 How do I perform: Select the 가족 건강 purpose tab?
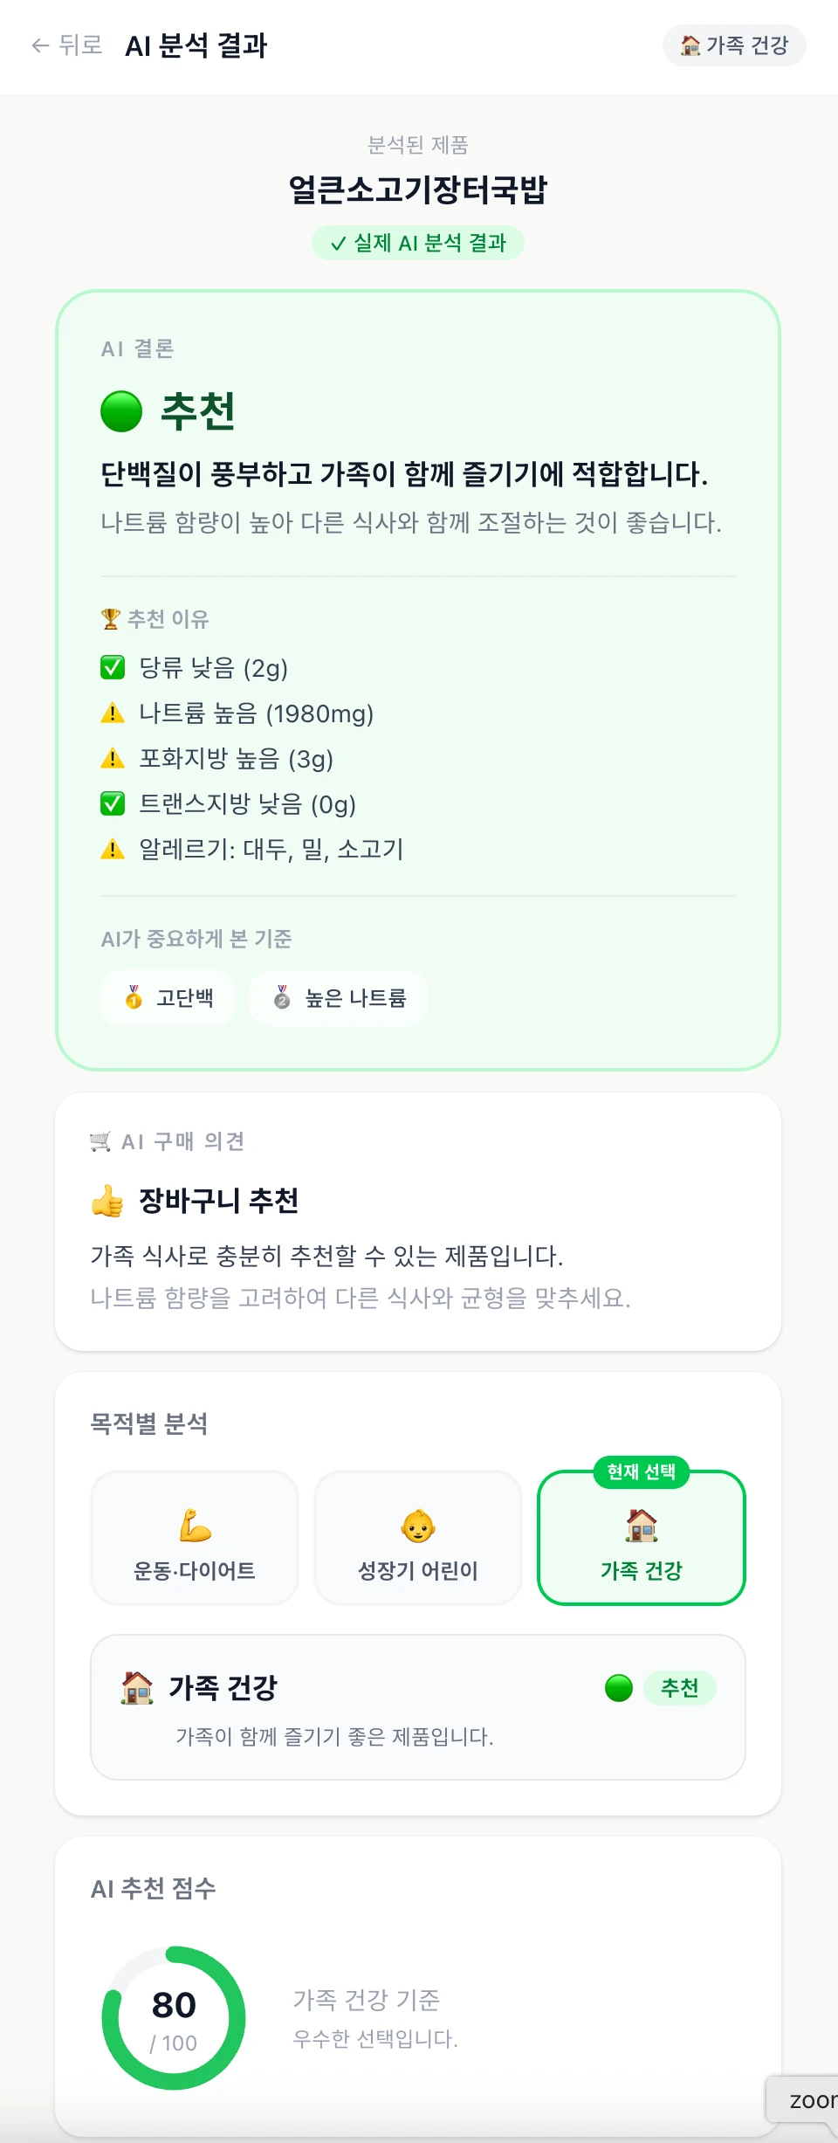coord(642,1538)
